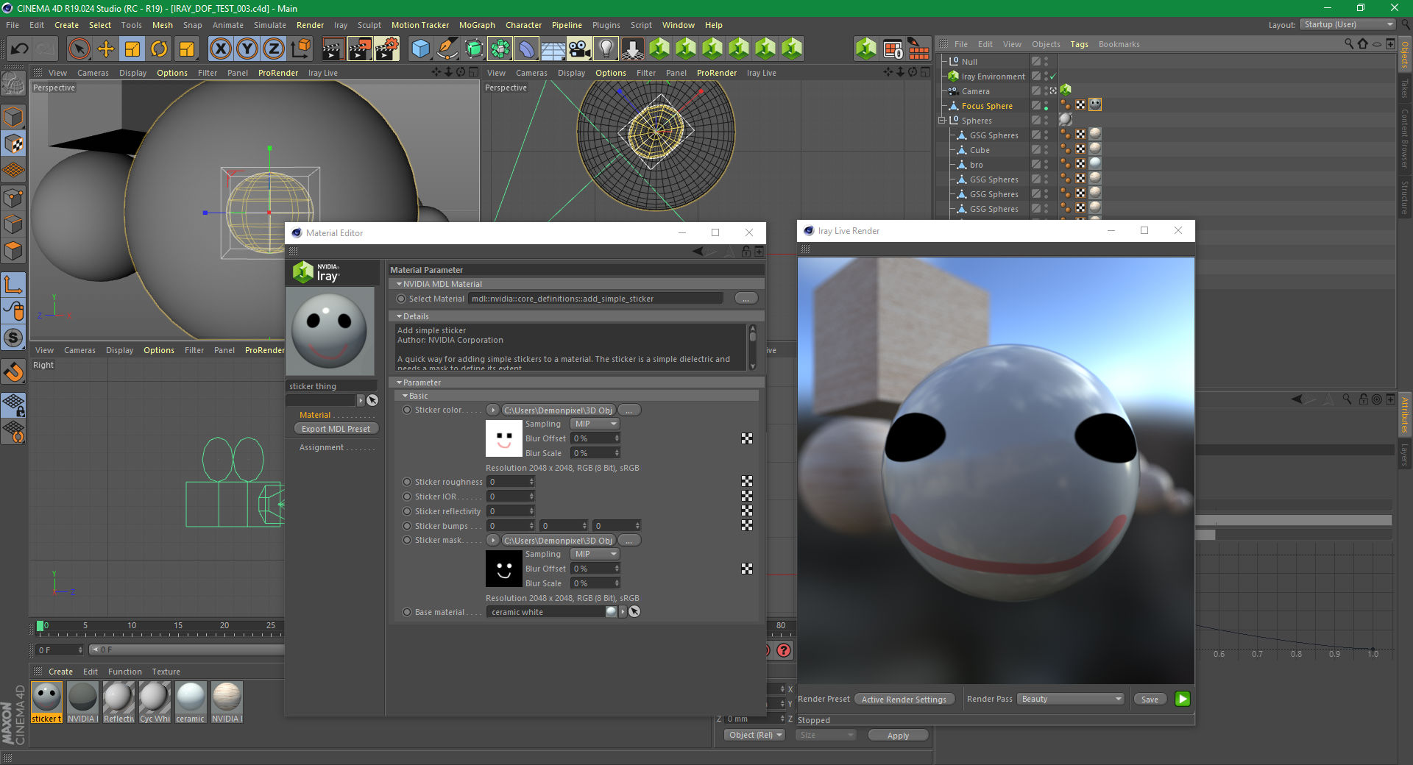Viewport: 1413px width, 765px height.
Task: Start Iray Live Render with green play button
Action: pyautogui.click(x=1183, y=699)
